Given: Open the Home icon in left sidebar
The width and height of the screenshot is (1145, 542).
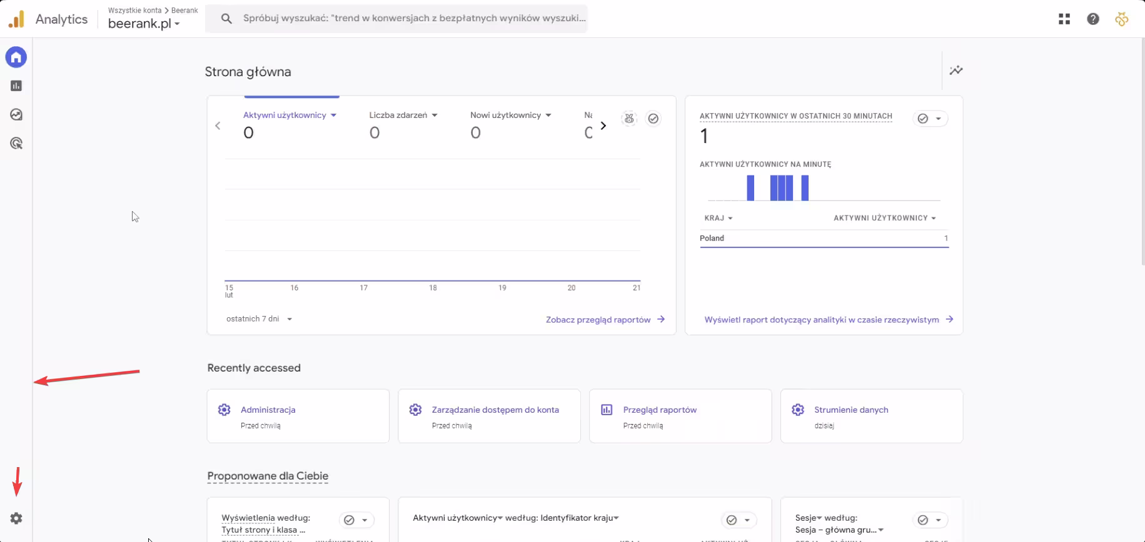Looking at the screenshot, I should pos(16,57).
